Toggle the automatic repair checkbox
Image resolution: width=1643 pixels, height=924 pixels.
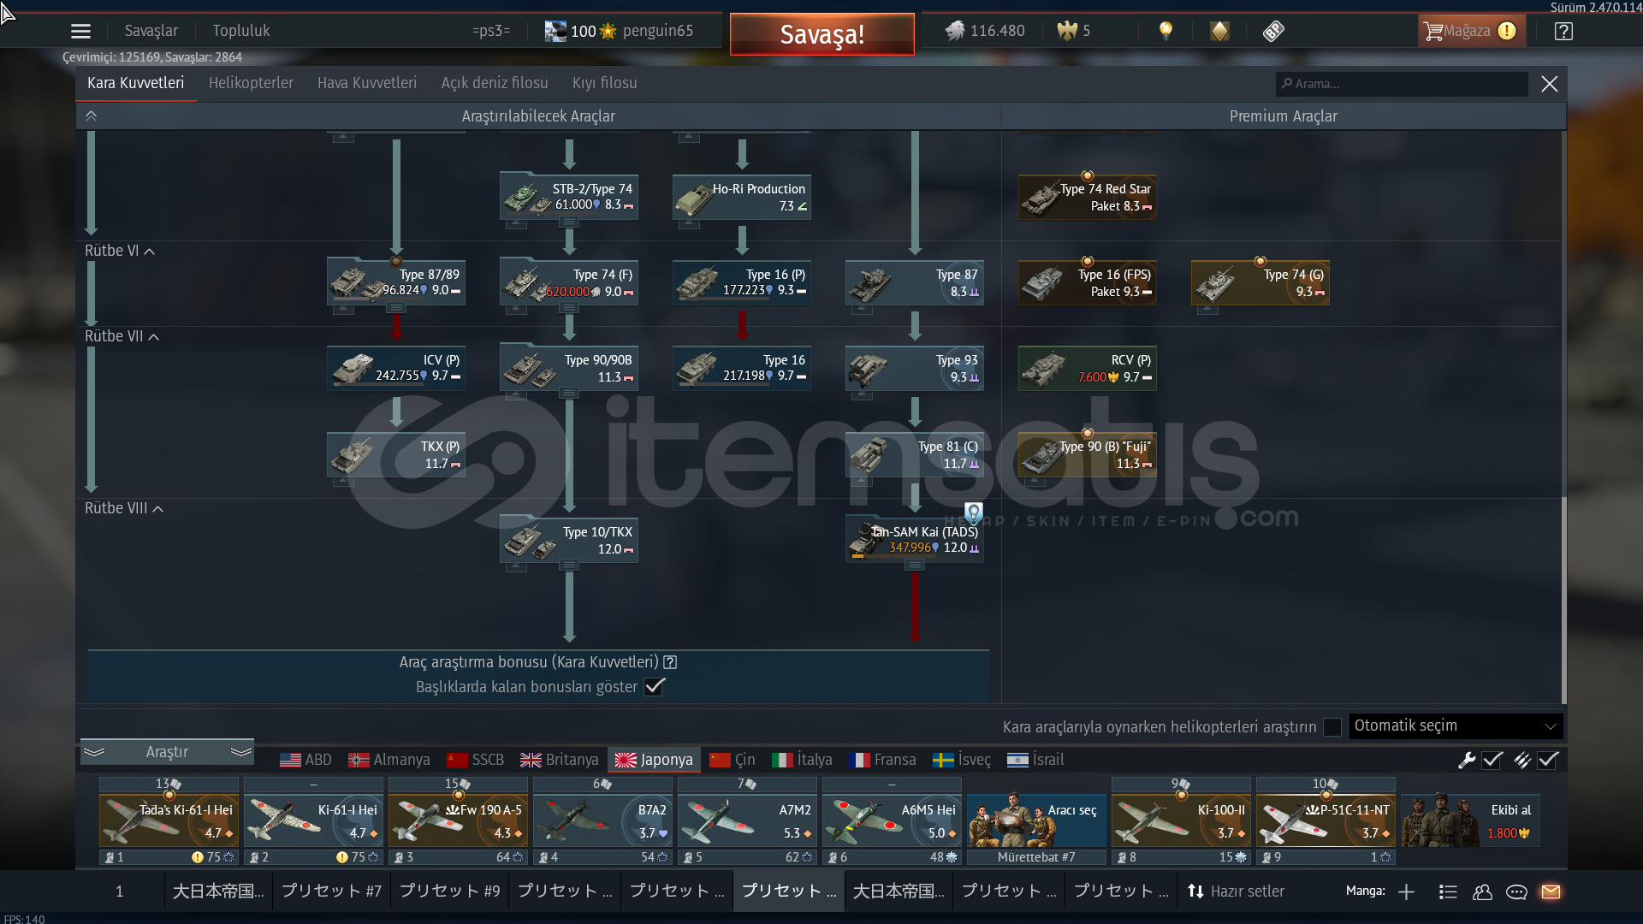pos(1493,760)
